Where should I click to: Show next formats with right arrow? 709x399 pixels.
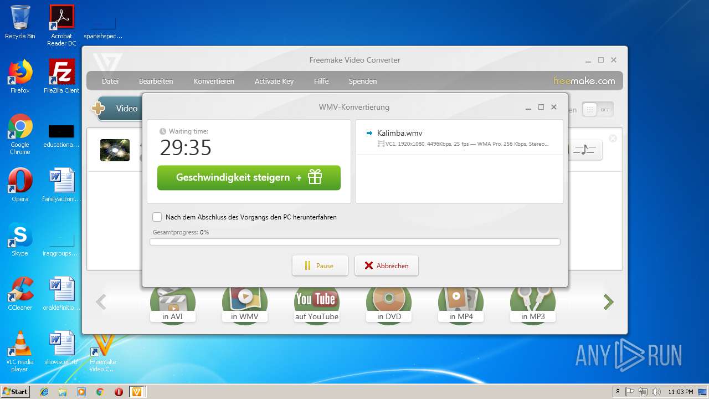608,302
